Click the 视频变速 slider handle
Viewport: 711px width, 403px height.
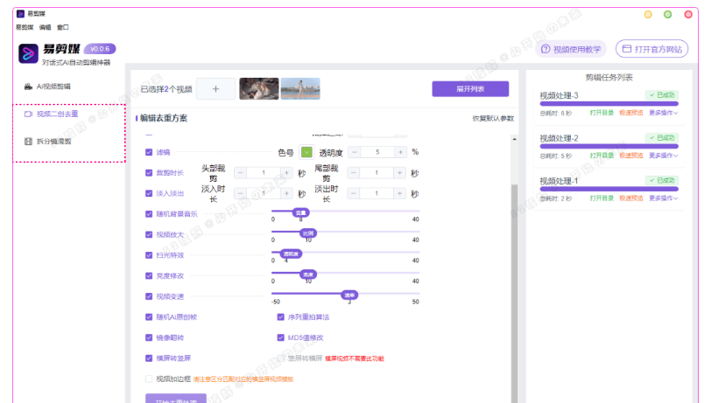click(349, 295)
